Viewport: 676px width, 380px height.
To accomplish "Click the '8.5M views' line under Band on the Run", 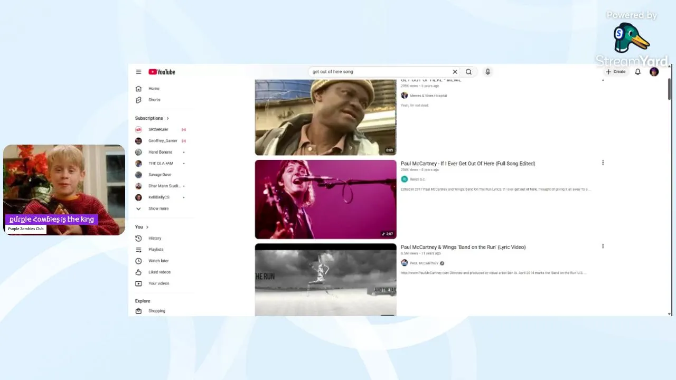I will tap(420, 253).
